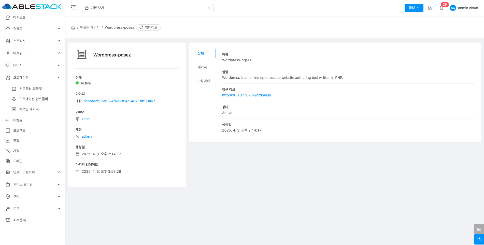Expand the 인프라스트럭쳐 sidebar menu
The image size is (484, 245).
33,172
